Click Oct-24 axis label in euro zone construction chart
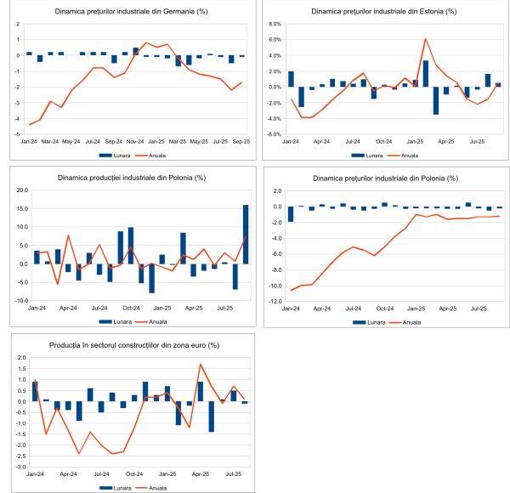Screen dimensions: 510x493 pos(133,473)
